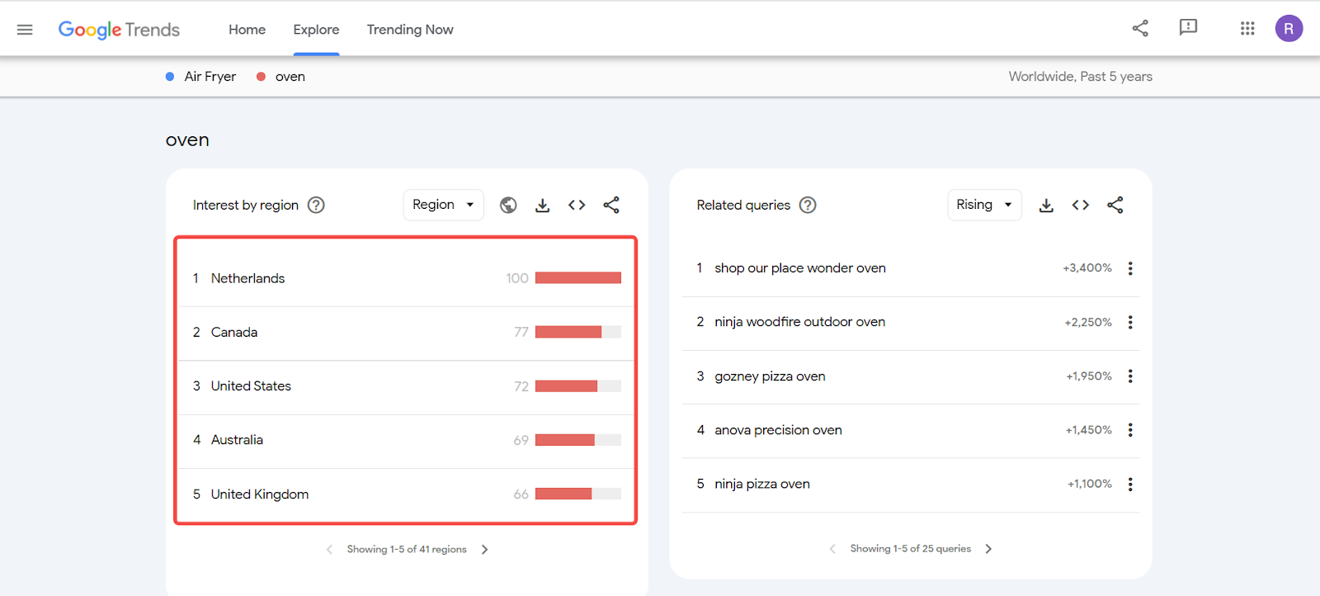Click the Canada region row

point(405,333)
